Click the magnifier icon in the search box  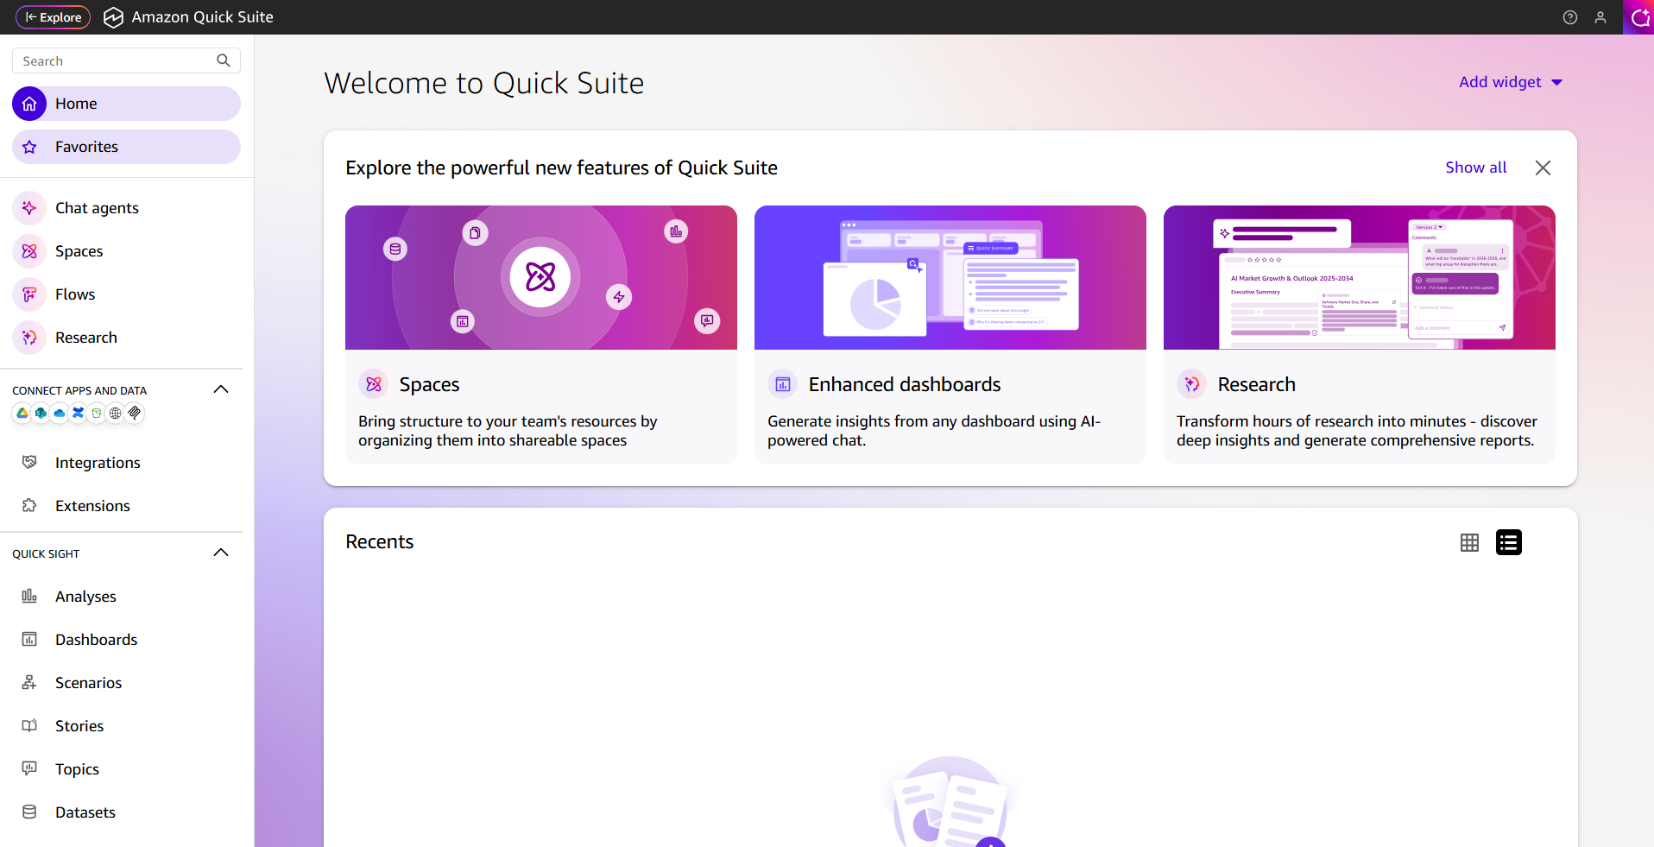click(224, 60)
